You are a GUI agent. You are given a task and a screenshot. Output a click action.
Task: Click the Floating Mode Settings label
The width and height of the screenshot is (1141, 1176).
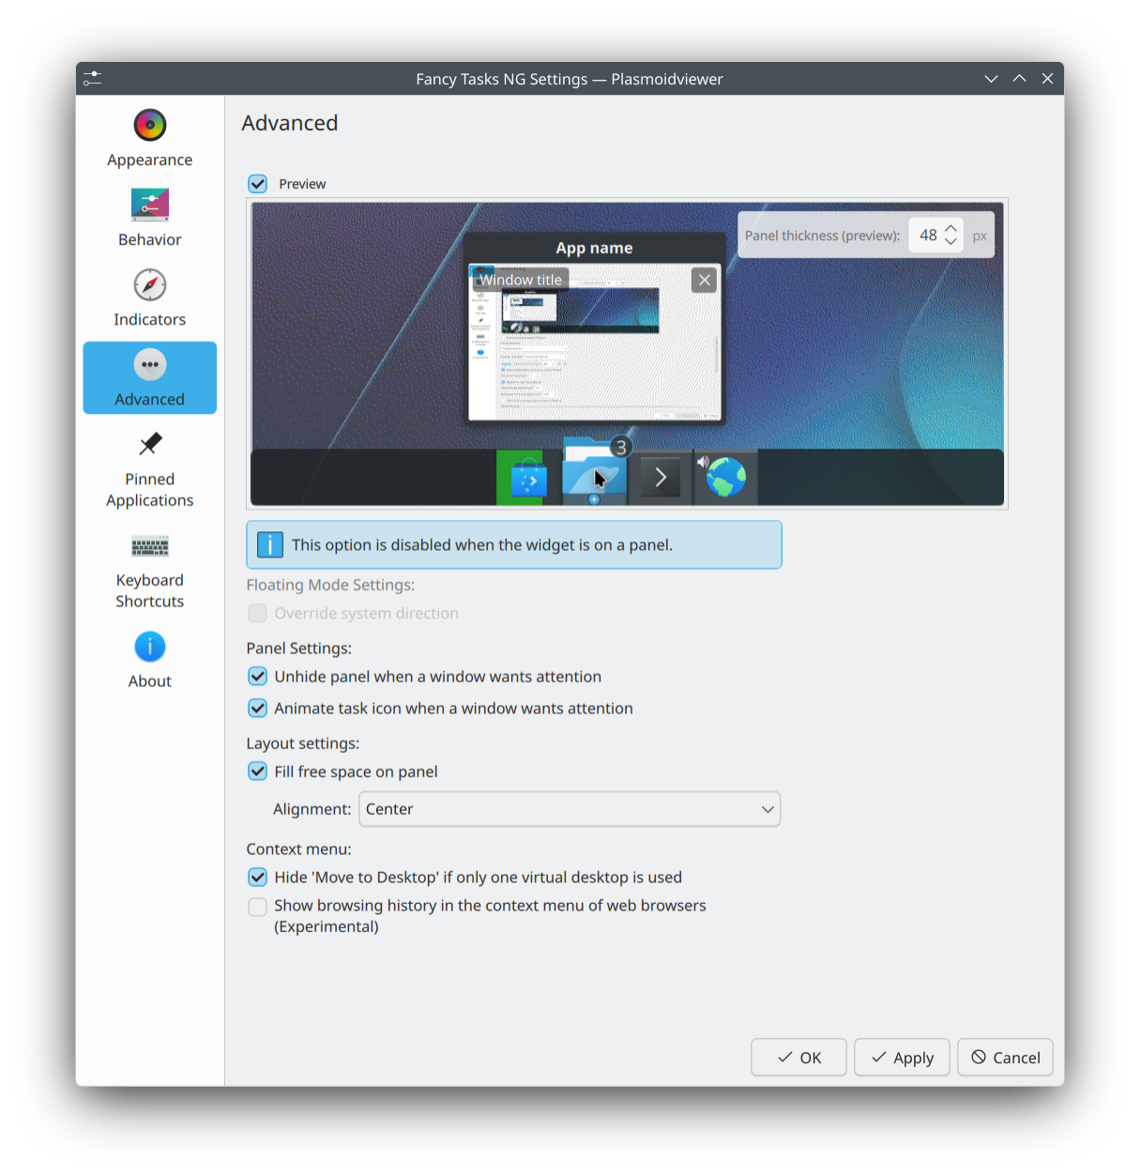330,585
